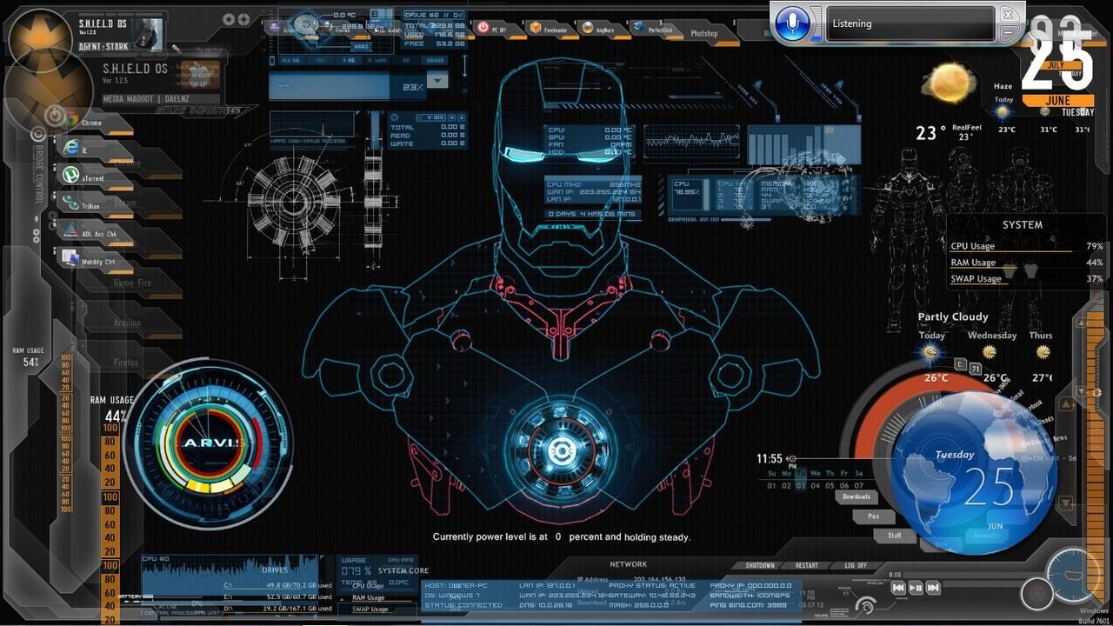Click the PC Off power icon
Viewport: 1113px width, 626px height.
pos(483,28)
